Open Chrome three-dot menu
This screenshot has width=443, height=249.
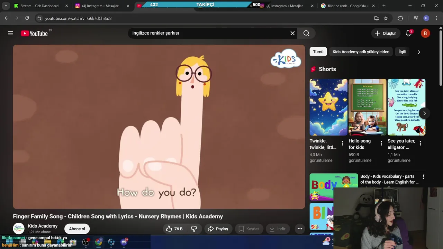[x=437, y=18]
